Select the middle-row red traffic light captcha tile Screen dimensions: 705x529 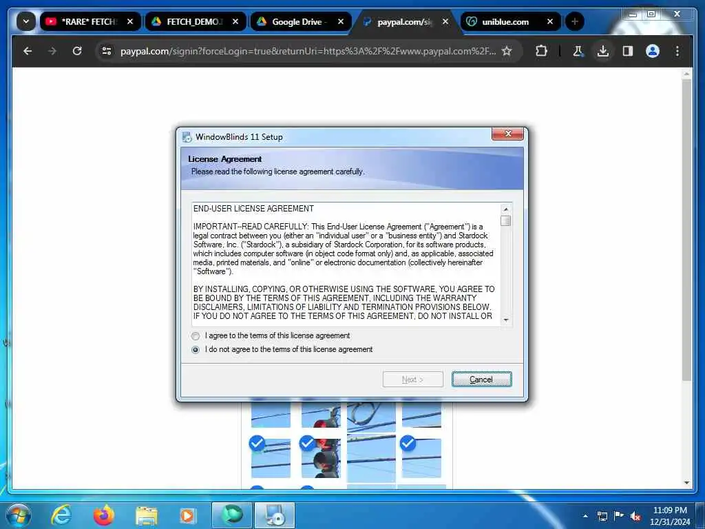pyautogui.click(x=321, y=458)
